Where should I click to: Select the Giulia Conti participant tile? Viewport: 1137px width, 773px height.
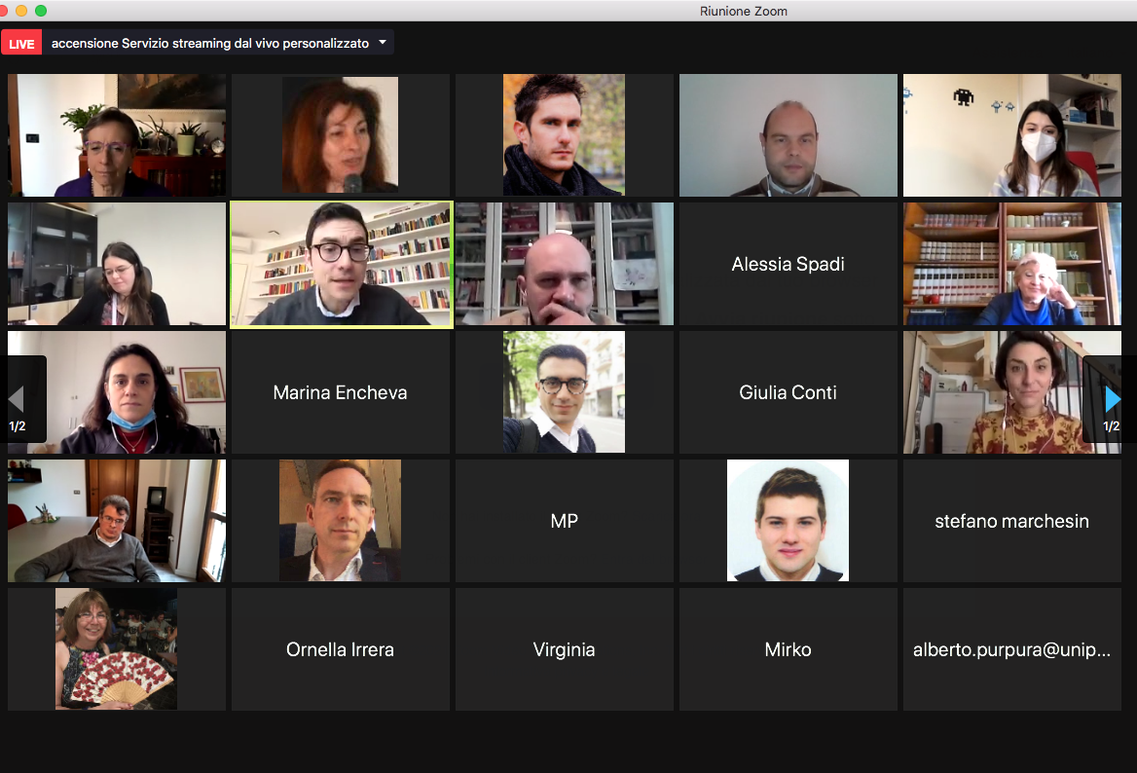(789, 392)
